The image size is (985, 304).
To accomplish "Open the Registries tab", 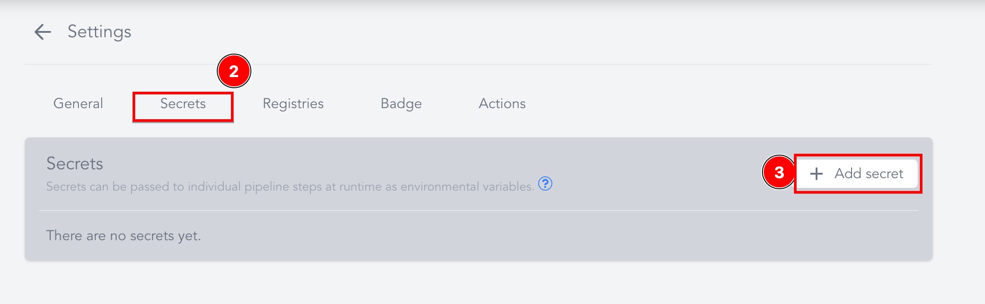I will (x=293, y=104).
